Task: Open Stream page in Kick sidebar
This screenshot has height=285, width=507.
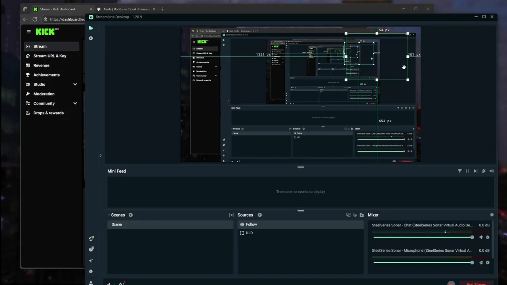Action: (51, 46)
